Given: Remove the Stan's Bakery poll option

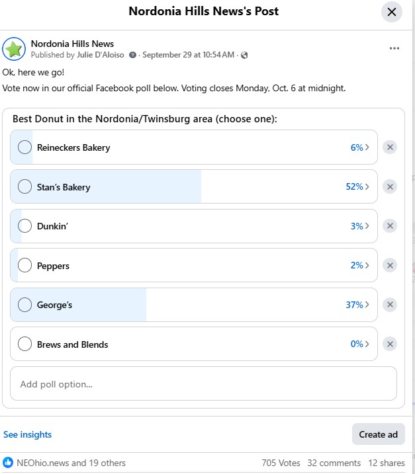Looking at the screenshot, I should coord(391,187).
